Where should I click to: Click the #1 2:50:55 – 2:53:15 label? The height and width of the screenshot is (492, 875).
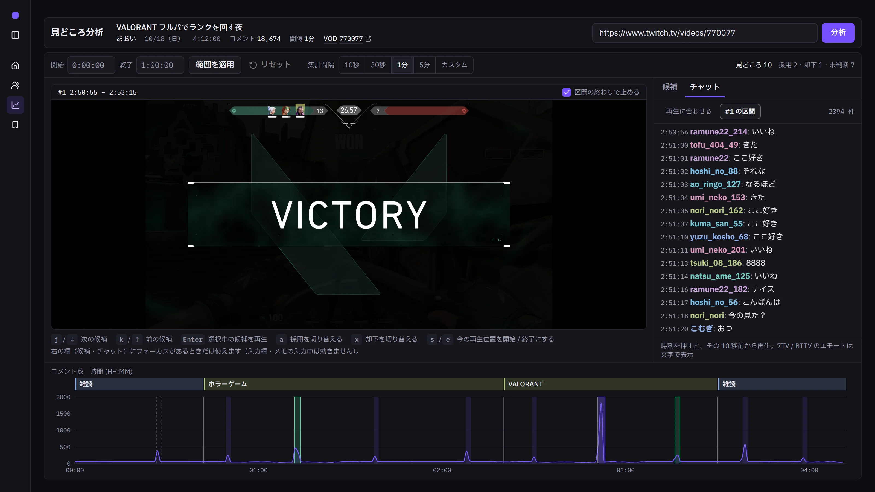[x=97, y=92]
